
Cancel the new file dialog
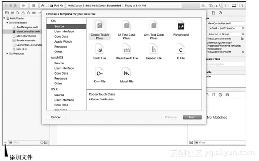(56, 117)
